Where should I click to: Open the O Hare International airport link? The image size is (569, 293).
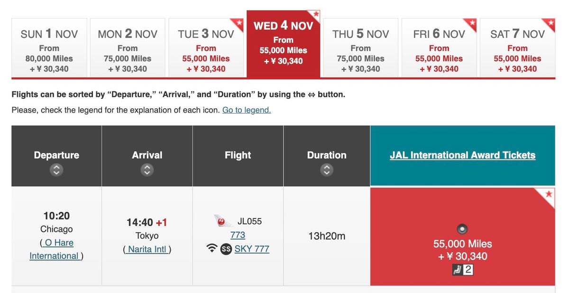[56, 249]
